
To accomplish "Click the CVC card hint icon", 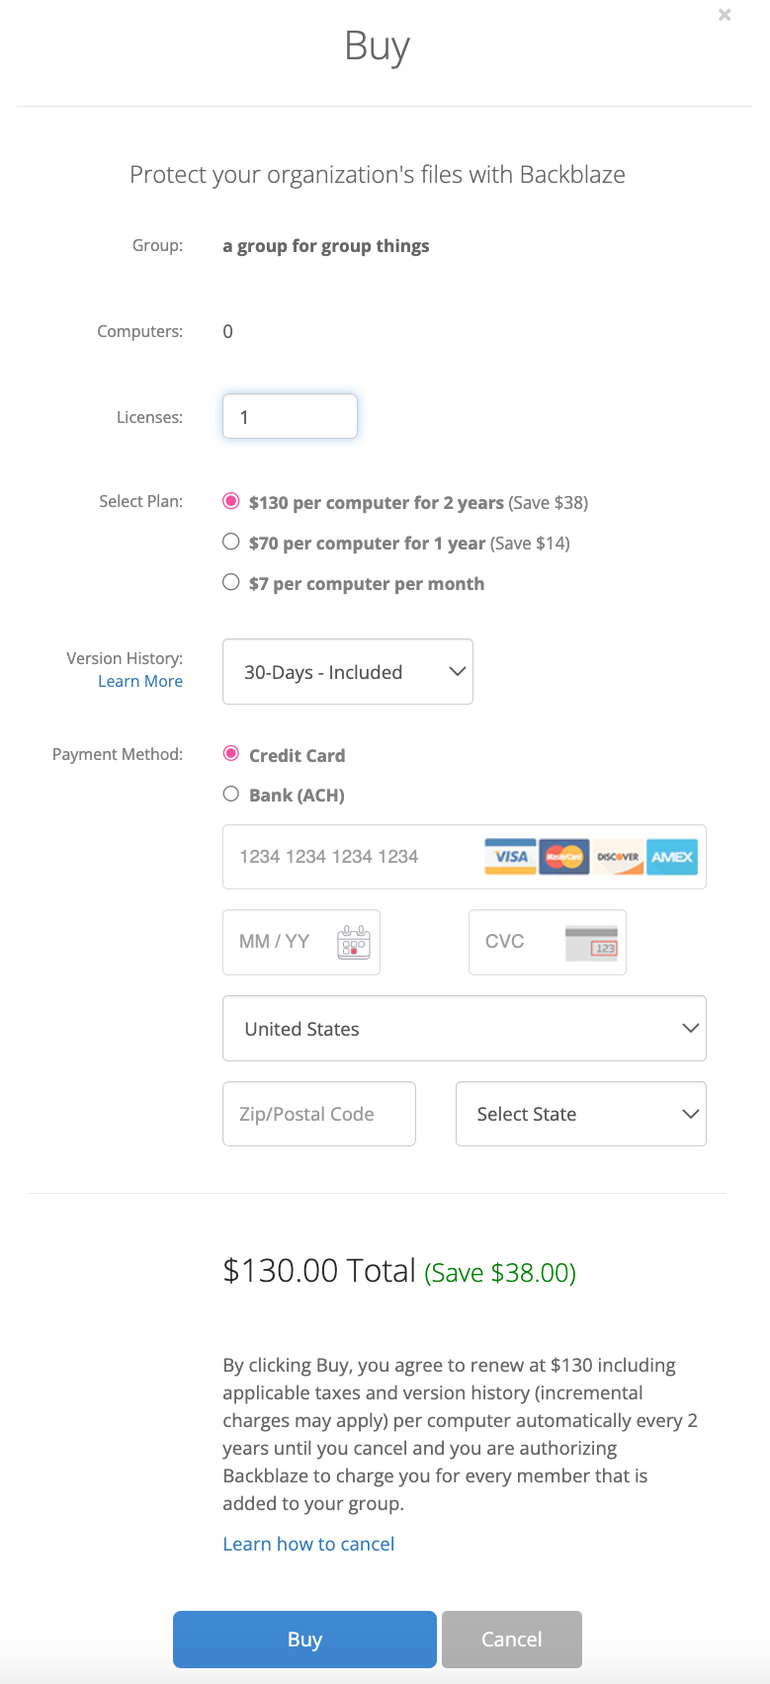I will pos(591,943).
